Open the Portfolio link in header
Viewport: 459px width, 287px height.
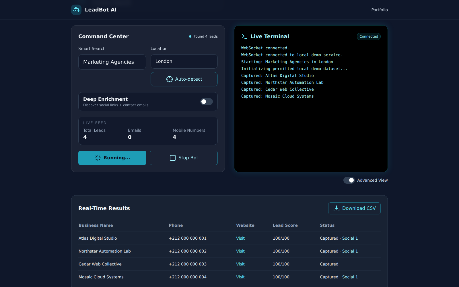click(380, 10)
